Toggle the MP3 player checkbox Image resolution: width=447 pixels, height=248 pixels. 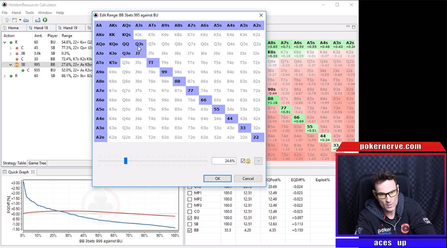(190, 205)
